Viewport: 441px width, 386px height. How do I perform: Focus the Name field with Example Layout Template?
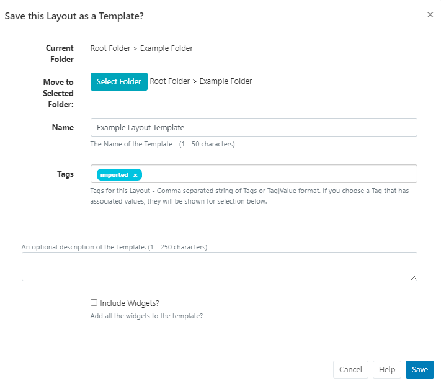pyautogui.click(x=253, y=127)
